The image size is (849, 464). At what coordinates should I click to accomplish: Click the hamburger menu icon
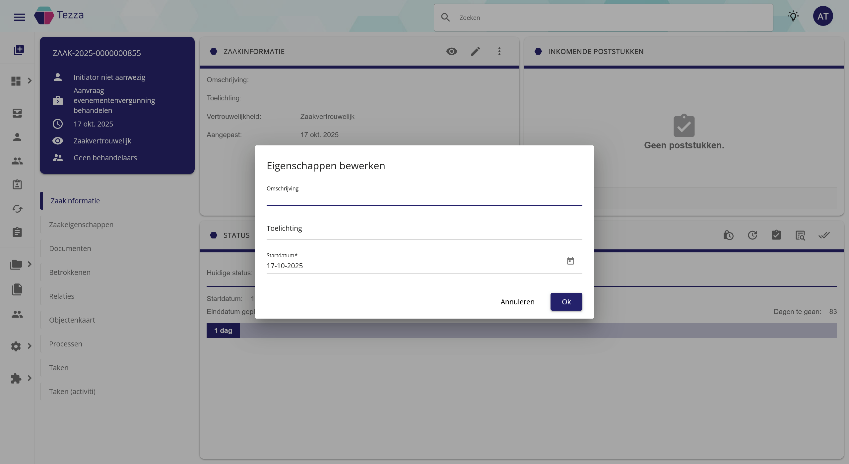click(20, 17)
